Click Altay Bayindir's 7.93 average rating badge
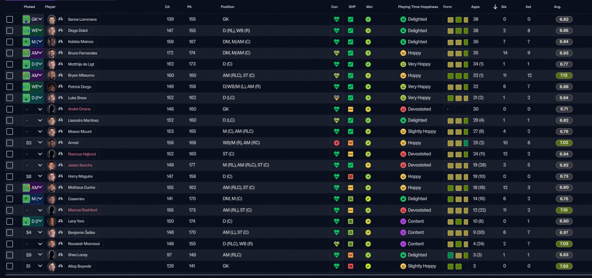The width and height of the screenshot is (592, 278). 564,266
